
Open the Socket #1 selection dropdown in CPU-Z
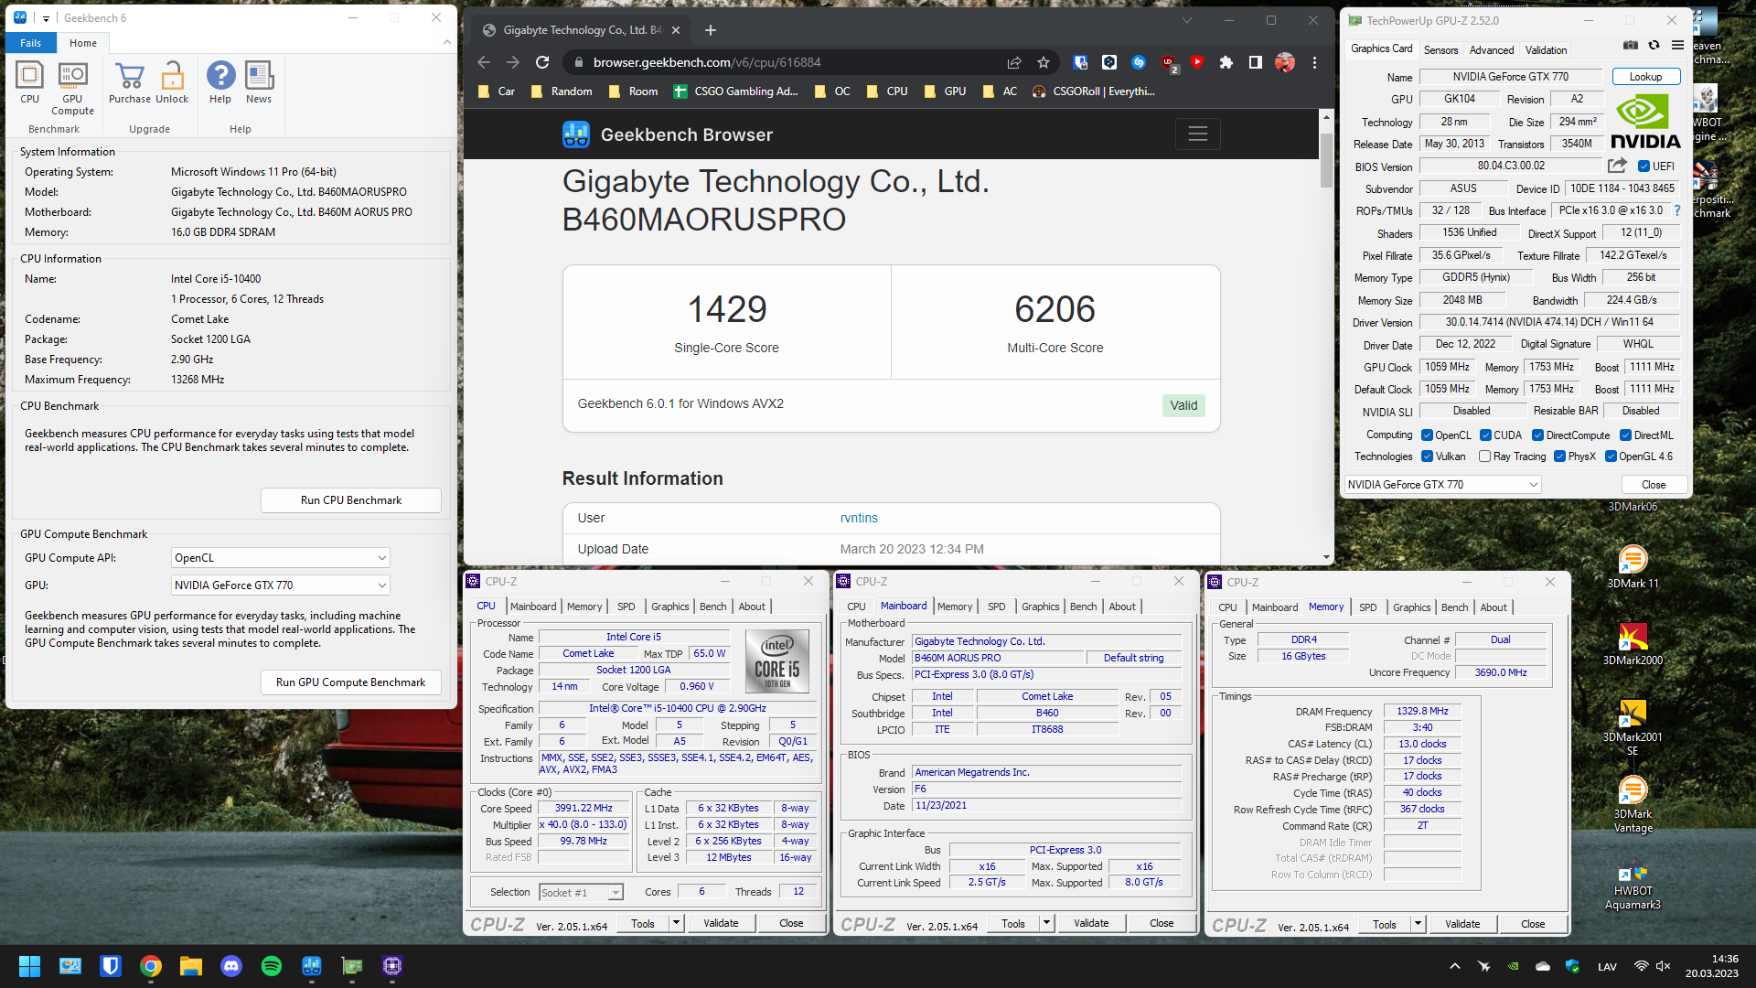pyautogui.click(x=581, y=892)
